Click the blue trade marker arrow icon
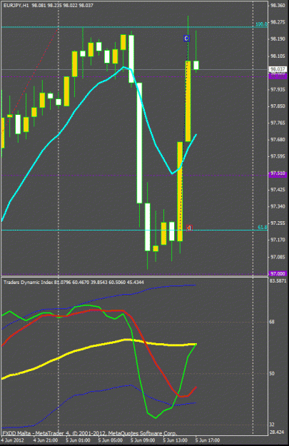The height and width of the screenshot is (446, 289). (x=186, y=38)
